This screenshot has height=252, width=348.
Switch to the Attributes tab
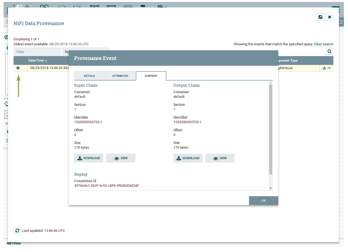pyautogui.click(x=120, y=76)
